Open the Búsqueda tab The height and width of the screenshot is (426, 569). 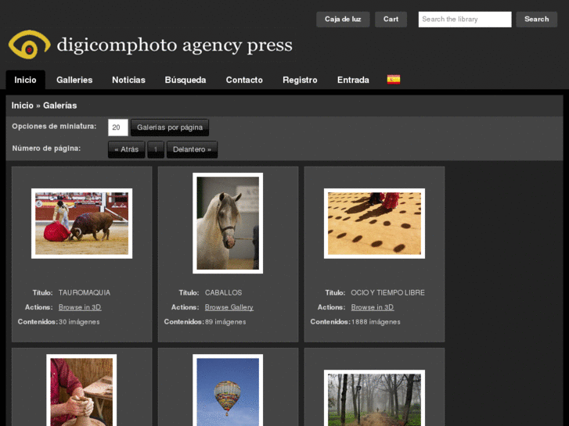click(x=185, y=80)
